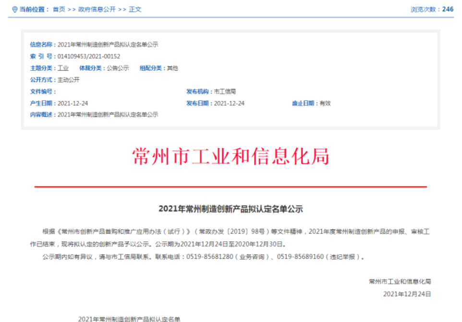Viewport: 462px width, 322px height.
Task: Click the view count number 246
Action: 448,9
